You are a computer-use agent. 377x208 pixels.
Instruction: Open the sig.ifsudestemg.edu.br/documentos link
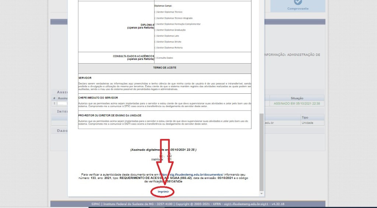(x=195, y=174)
